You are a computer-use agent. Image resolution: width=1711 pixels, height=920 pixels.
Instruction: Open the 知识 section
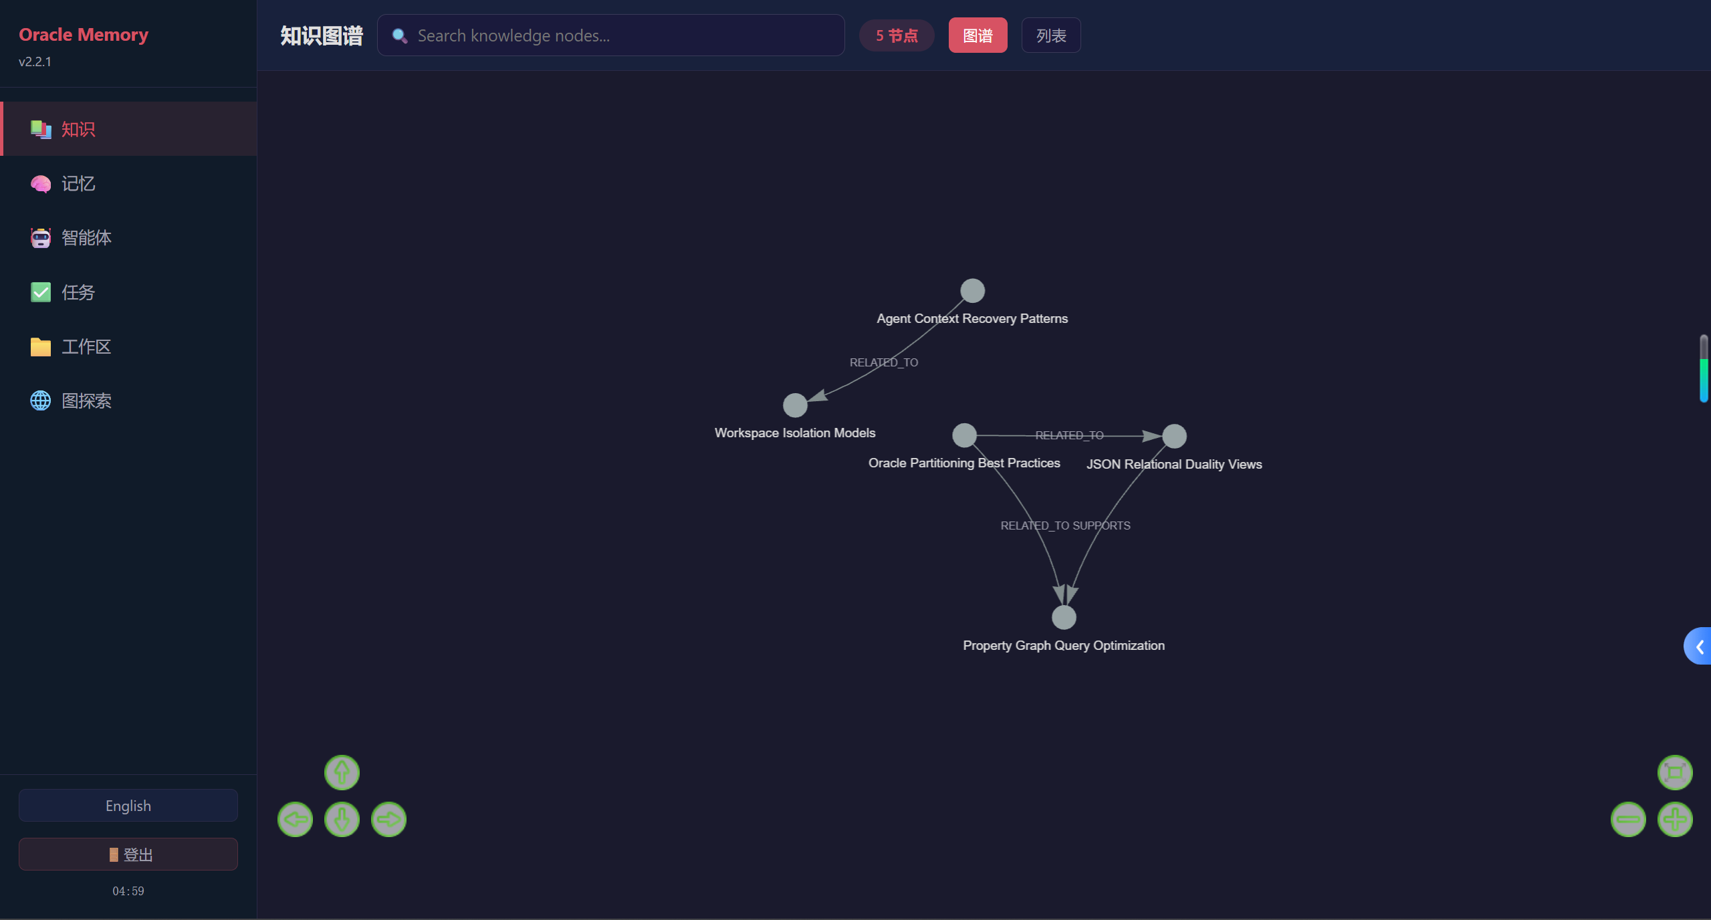[128, 129]
